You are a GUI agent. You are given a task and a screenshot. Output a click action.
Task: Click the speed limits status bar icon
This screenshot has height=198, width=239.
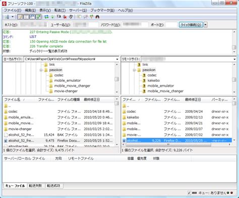tap(189, 193)
